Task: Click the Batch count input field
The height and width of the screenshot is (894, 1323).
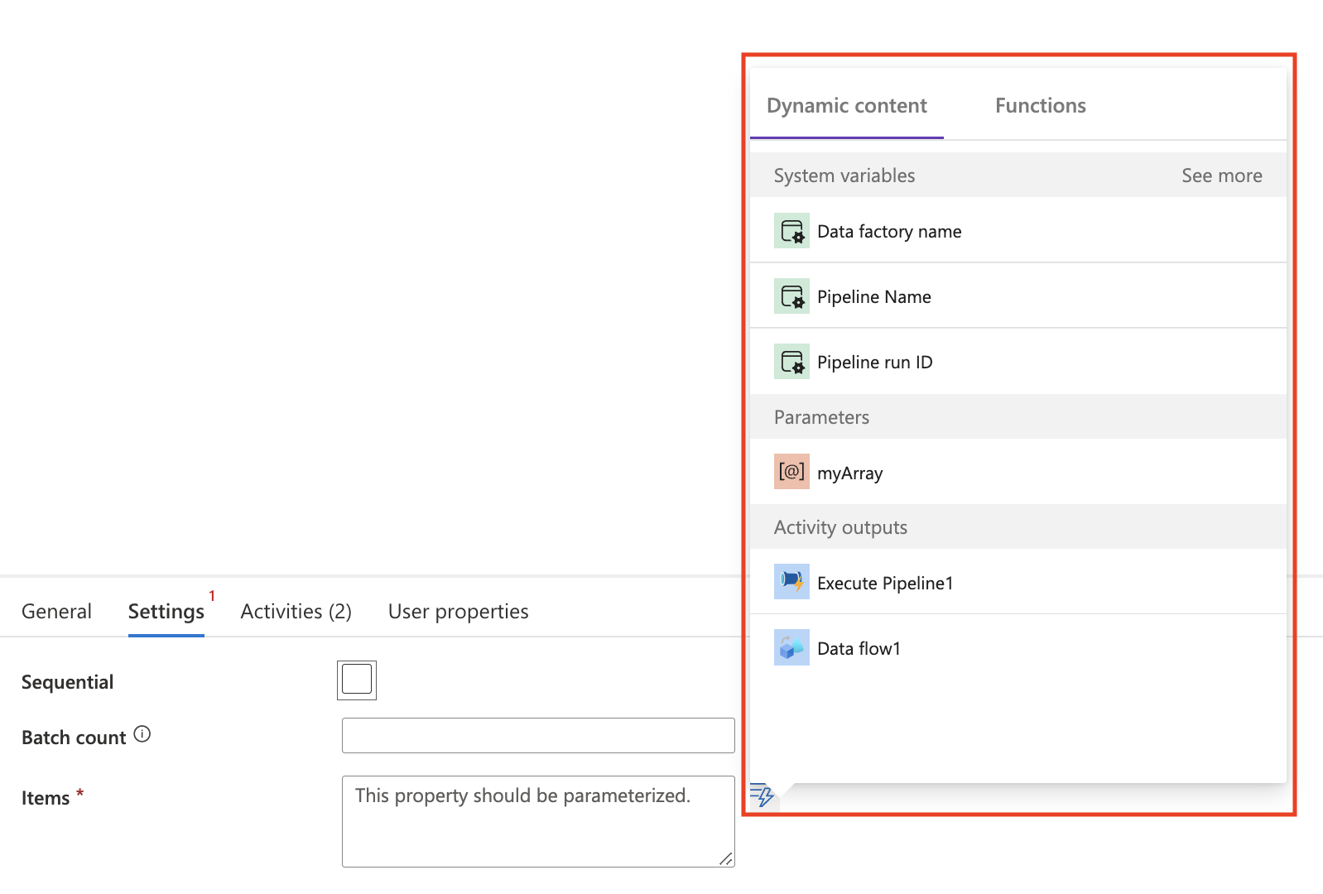Action: click(538, 736)
